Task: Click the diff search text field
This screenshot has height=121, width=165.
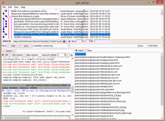Action: 45,51
